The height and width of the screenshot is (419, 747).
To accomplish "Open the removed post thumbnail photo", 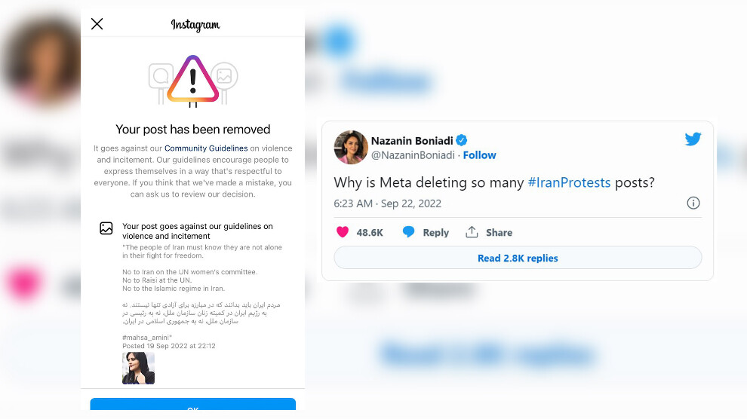I will [138, 368].
